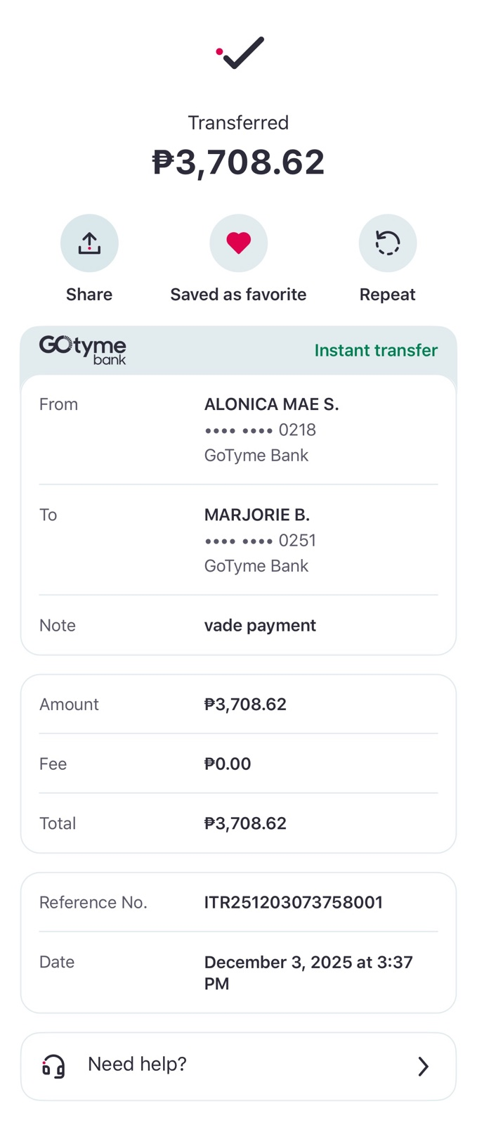477x1125 pixels.
Task: Tap the headset support icon
Action: click(x=53, y=1066)
